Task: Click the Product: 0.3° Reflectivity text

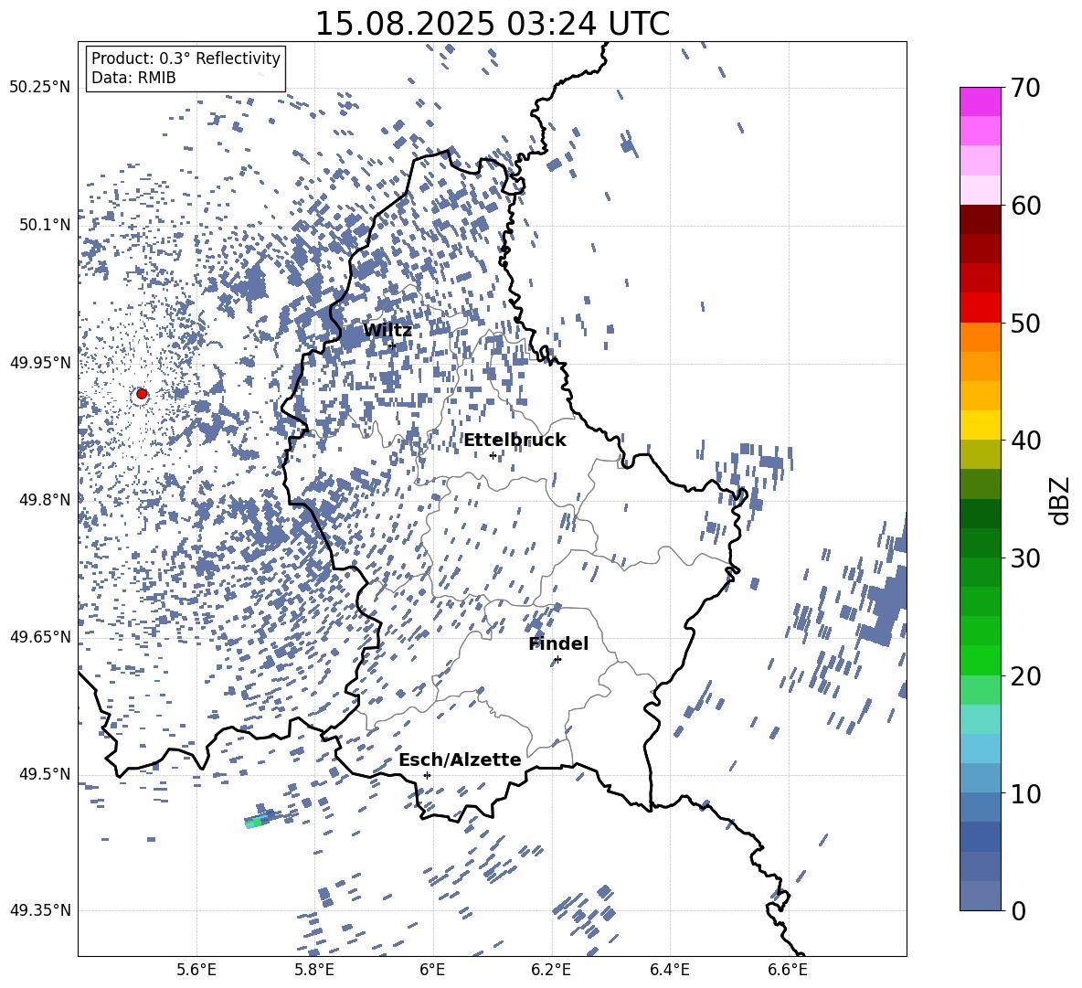Action: click(186, 58)
